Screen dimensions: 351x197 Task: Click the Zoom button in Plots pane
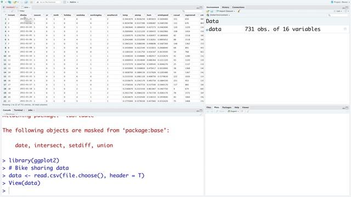tap(220, 111)
